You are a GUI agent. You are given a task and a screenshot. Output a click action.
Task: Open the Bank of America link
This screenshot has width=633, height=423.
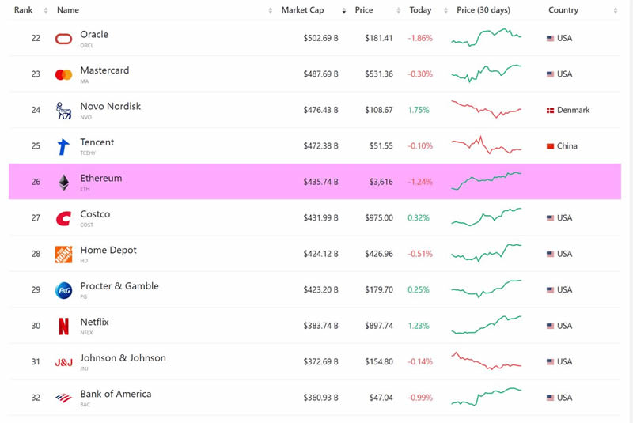[x=116, y=394]
